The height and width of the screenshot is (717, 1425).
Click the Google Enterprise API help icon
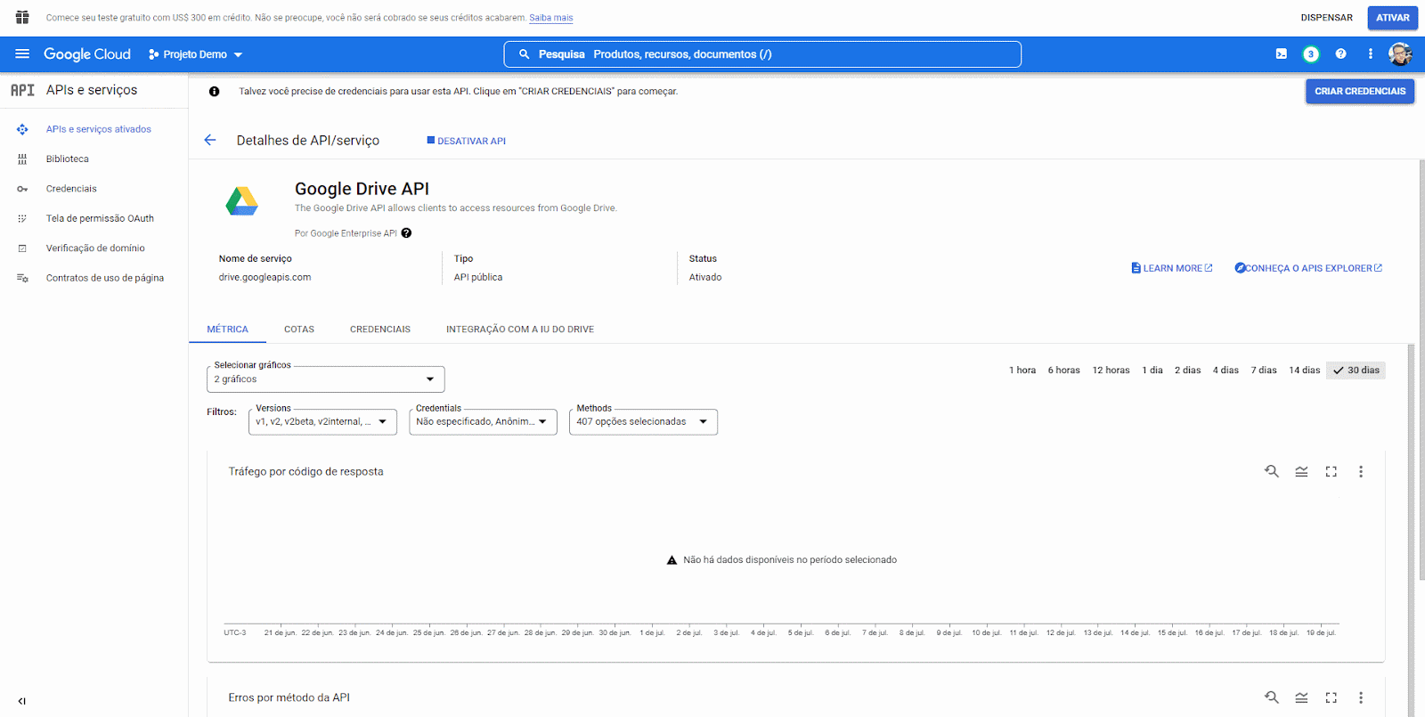tap(406, 233)
